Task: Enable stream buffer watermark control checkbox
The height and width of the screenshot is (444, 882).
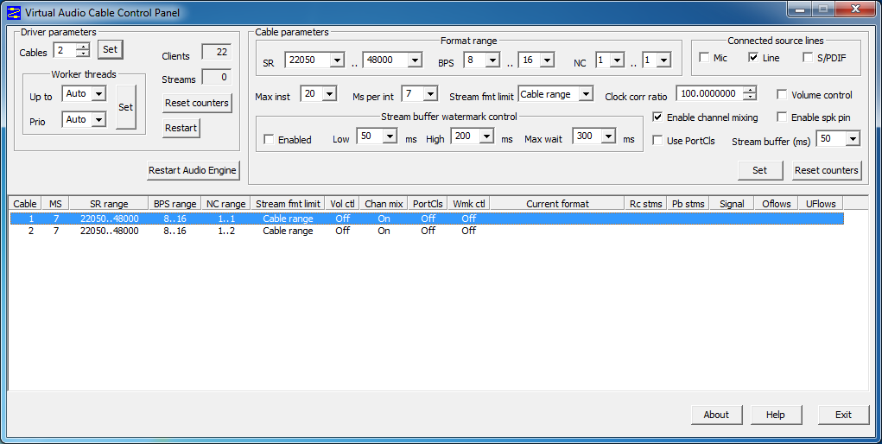Action: (x=269, y=139)
